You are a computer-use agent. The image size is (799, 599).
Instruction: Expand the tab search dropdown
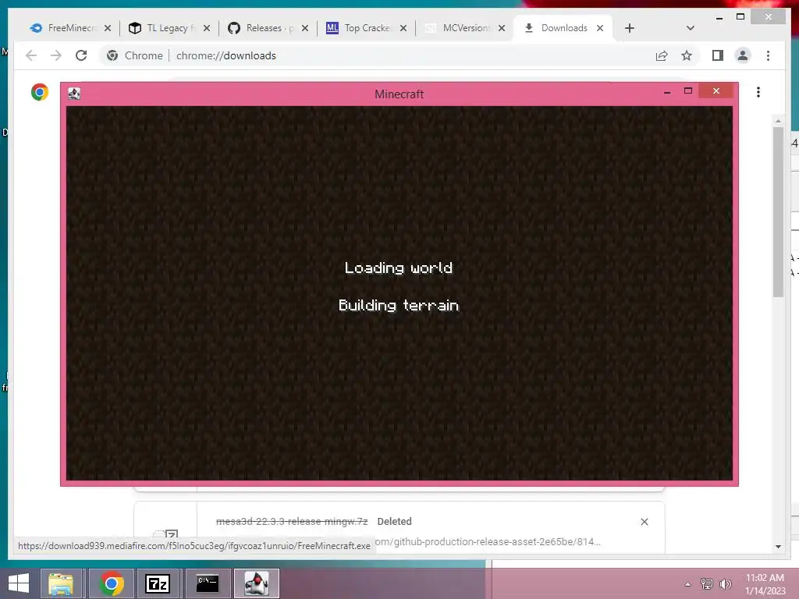click(690, 28)
